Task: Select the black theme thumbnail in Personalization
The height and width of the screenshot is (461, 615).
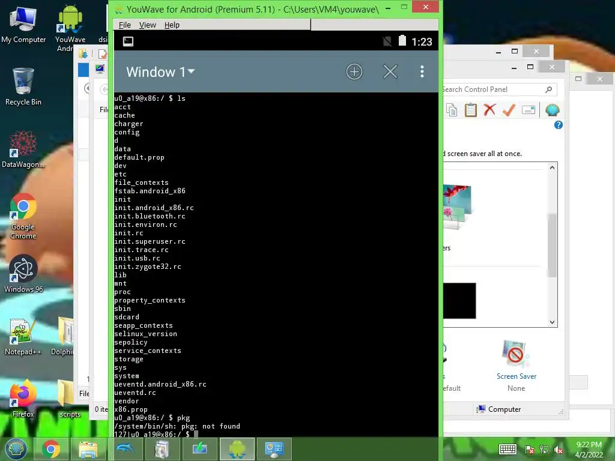Action: (459, 301)
